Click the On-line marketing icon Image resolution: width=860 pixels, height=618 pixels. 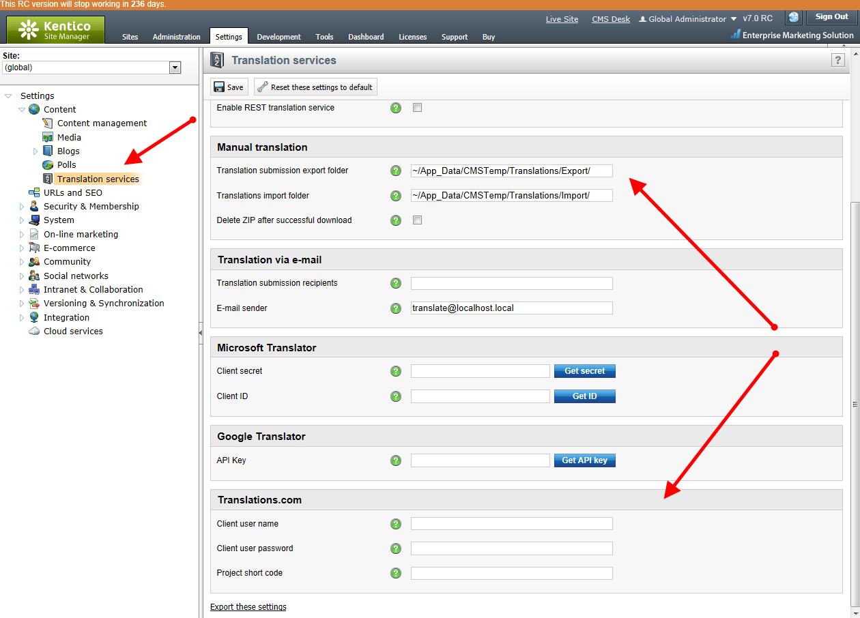[34, 234]
